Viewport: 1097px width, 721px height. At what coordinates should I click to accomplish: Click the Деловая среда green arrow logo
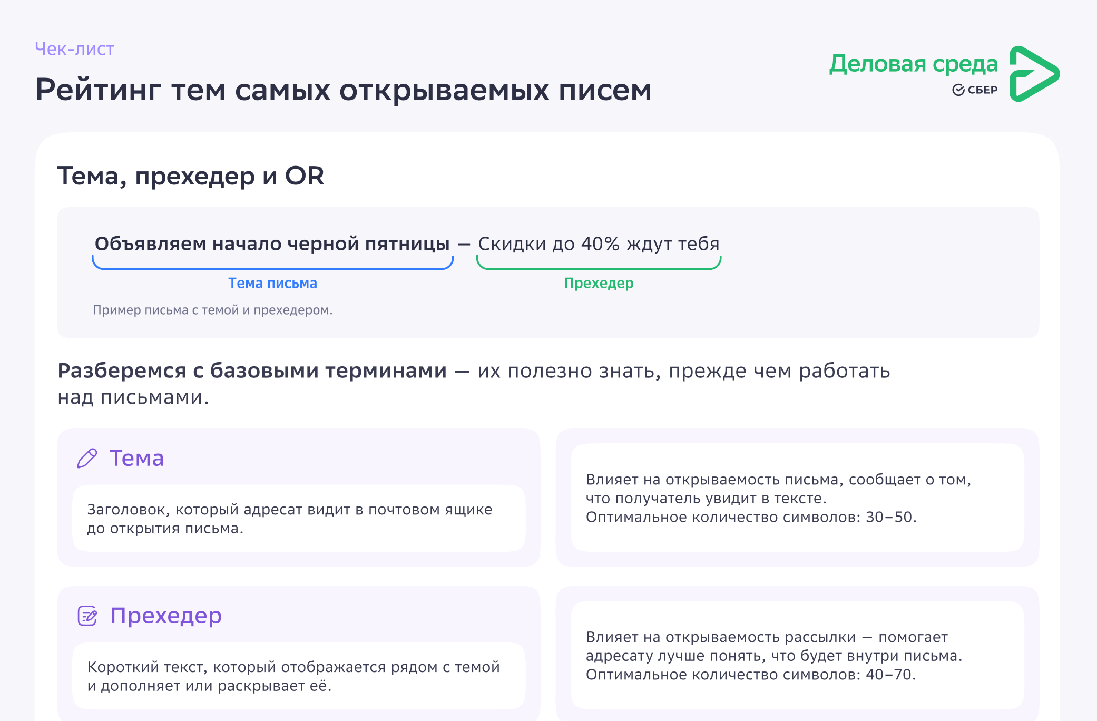[x=1034, y=74]
